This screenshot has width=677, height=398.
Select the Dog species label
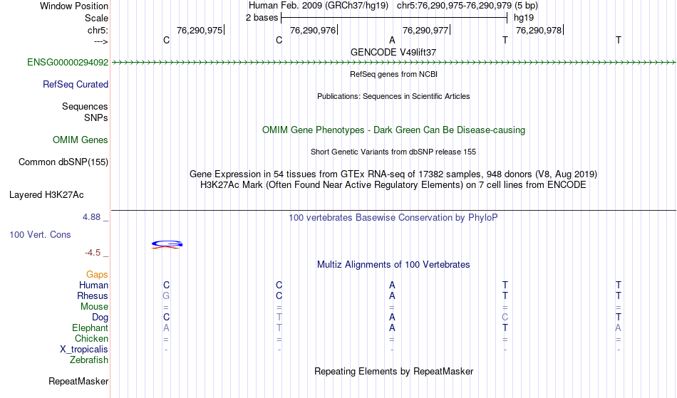(100, 318)
